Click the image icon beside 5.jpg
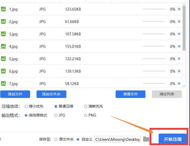Screen dimensions: 190x146 pyautogui.click(x=3, y=59)
